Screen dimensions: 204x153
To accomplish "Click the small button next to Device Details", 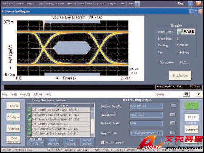I will pyautogui.click(x=173, y=106).
